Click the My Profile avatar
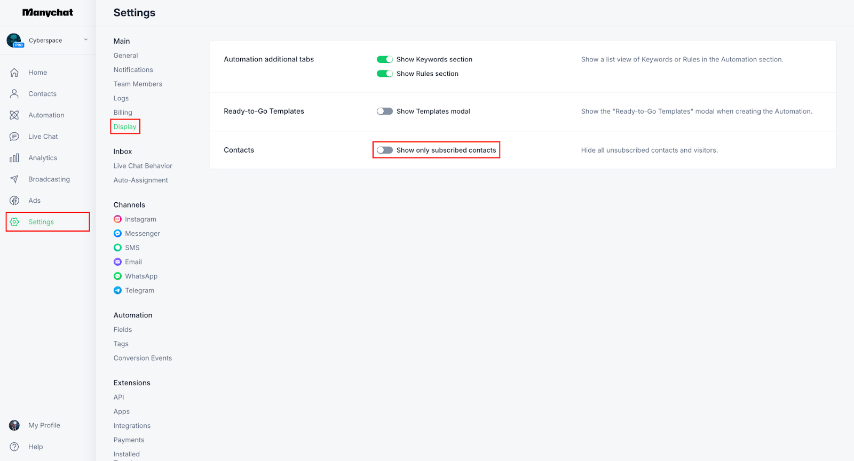 (14, 426)
